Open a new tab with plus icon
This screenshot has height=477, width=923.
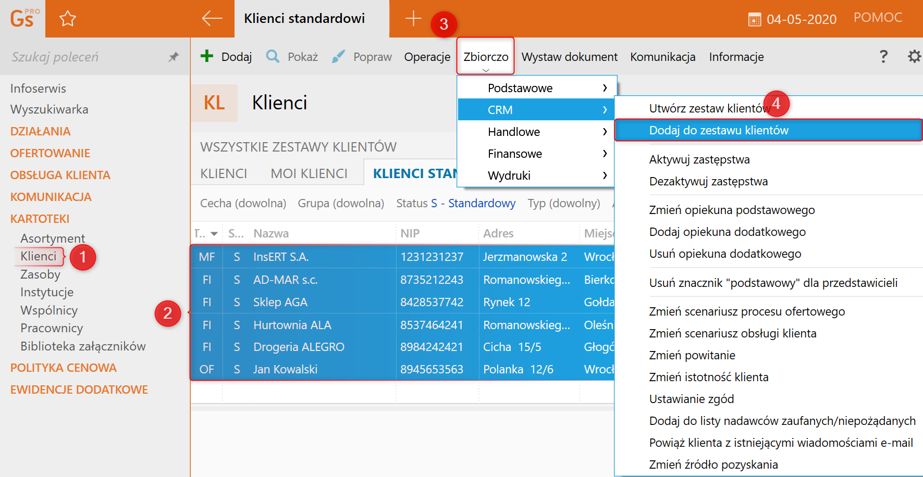tap(413, 18)
